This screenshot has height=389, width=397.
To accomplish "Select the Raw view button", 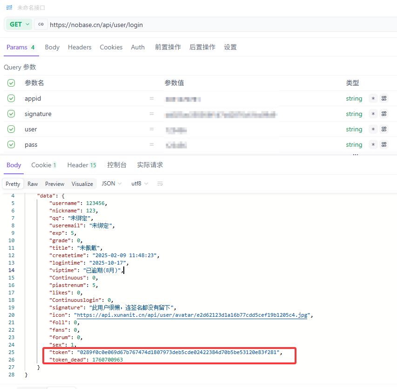I will point(33,184).
